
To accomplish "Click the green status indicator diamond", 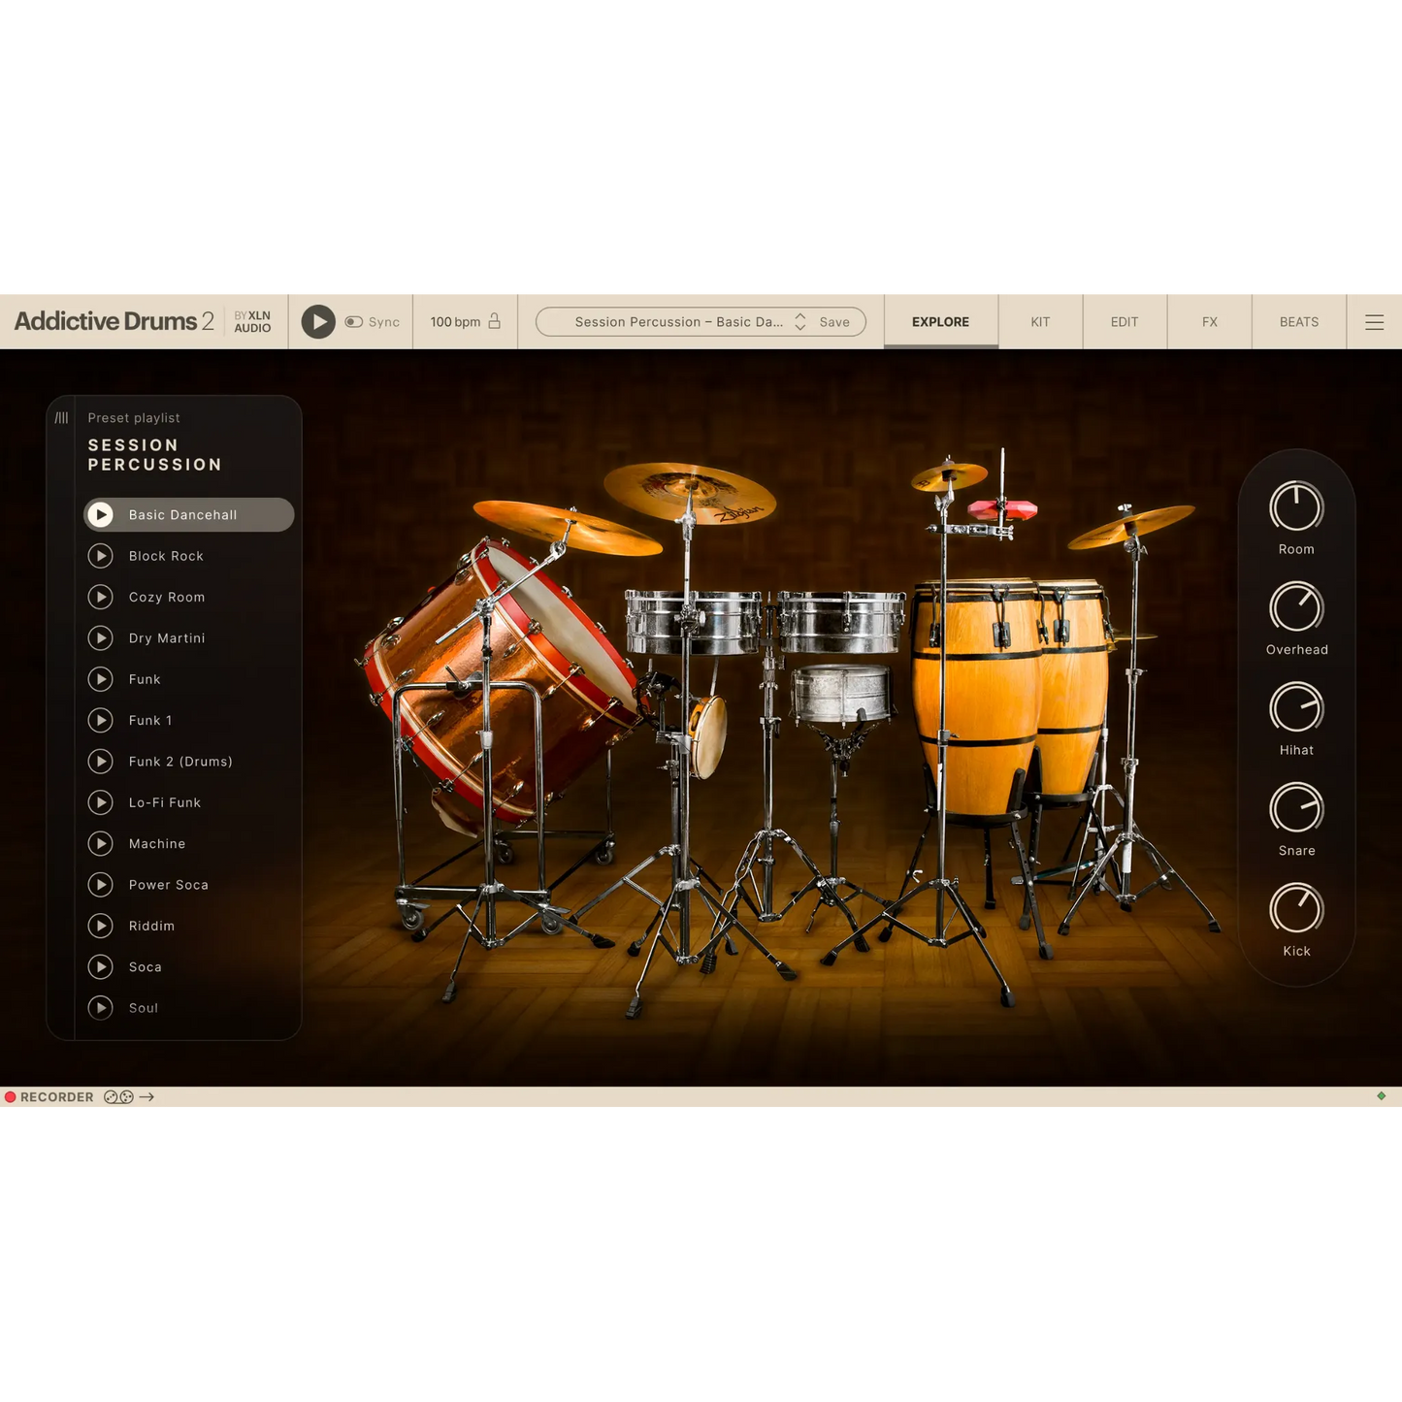I will (x=1382, y=1096).
